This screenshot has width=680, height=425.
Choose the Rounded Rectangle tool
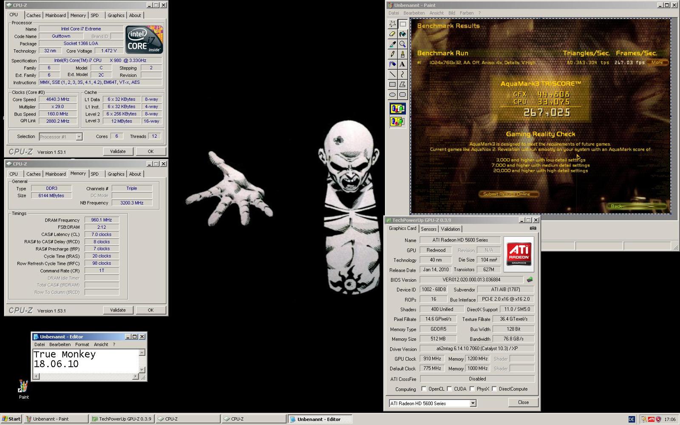(x=402, y=95)
